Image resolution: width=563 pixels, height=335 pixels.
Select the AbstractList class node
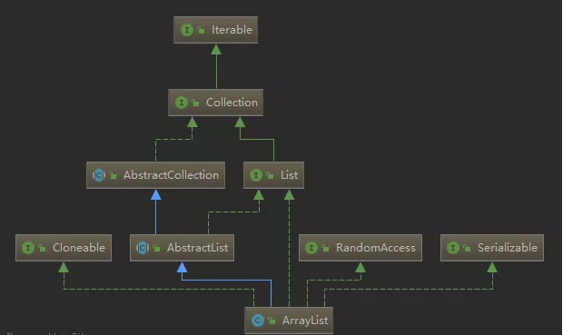(182, 248)
